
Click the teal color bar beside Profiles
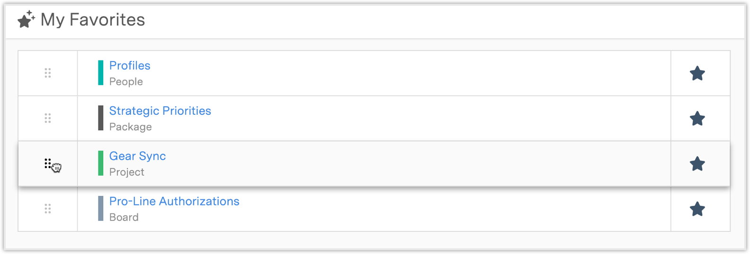click(x=100, y=73)
